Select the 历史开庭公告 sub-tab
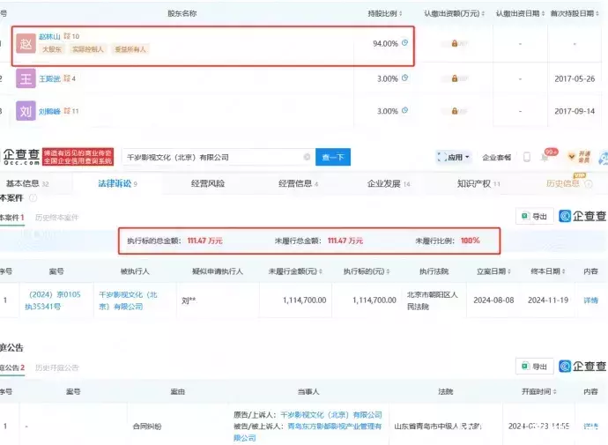 coord(56,367)
